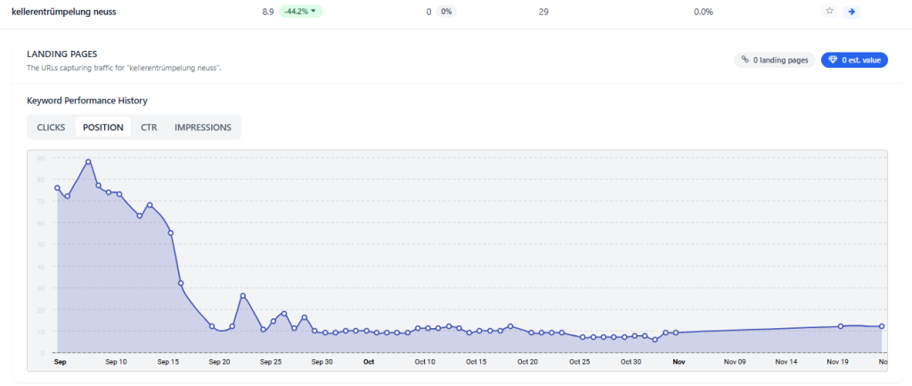Star the kellerentrümpelung neuss keyword
Screen dimensions: 912x386
[x=829, y=12]
